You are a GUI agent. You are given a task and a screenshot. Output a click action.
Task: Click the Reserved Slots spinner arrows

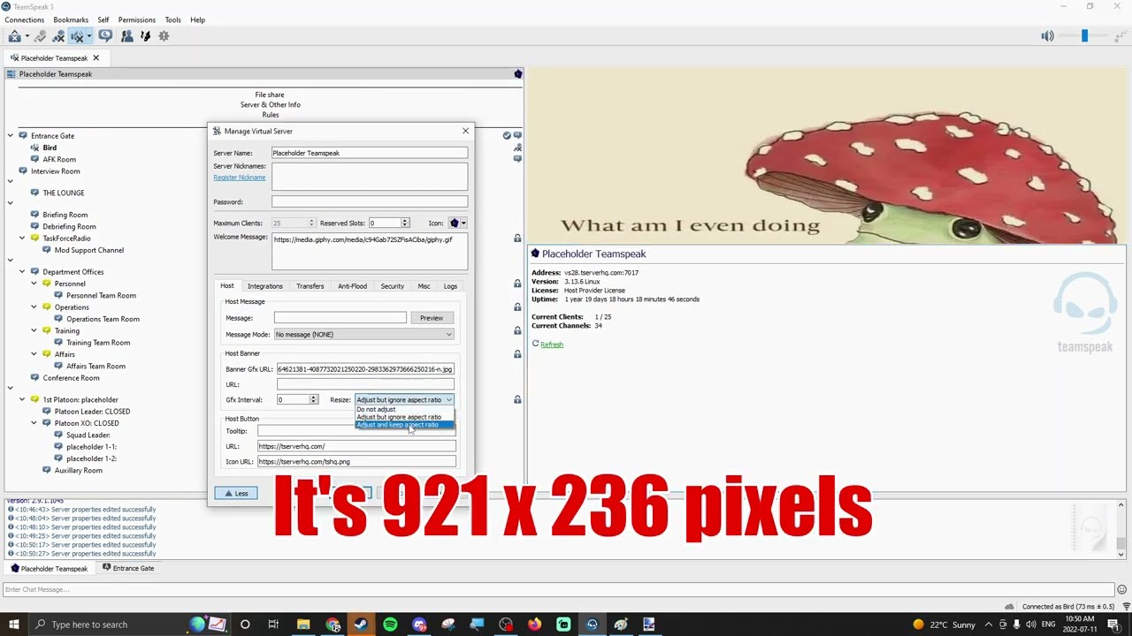pos(405,223)
